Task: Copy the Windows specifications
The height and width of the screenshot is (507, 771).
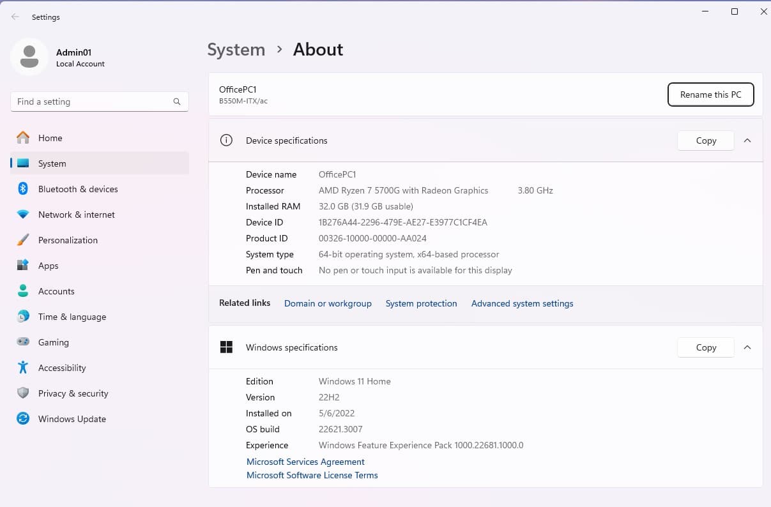Action: click(706, 347)
